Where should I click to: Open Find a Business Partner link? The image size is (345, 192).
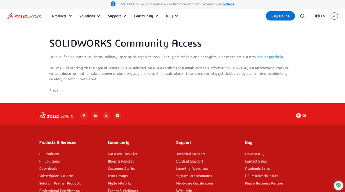tap(264, 183)
